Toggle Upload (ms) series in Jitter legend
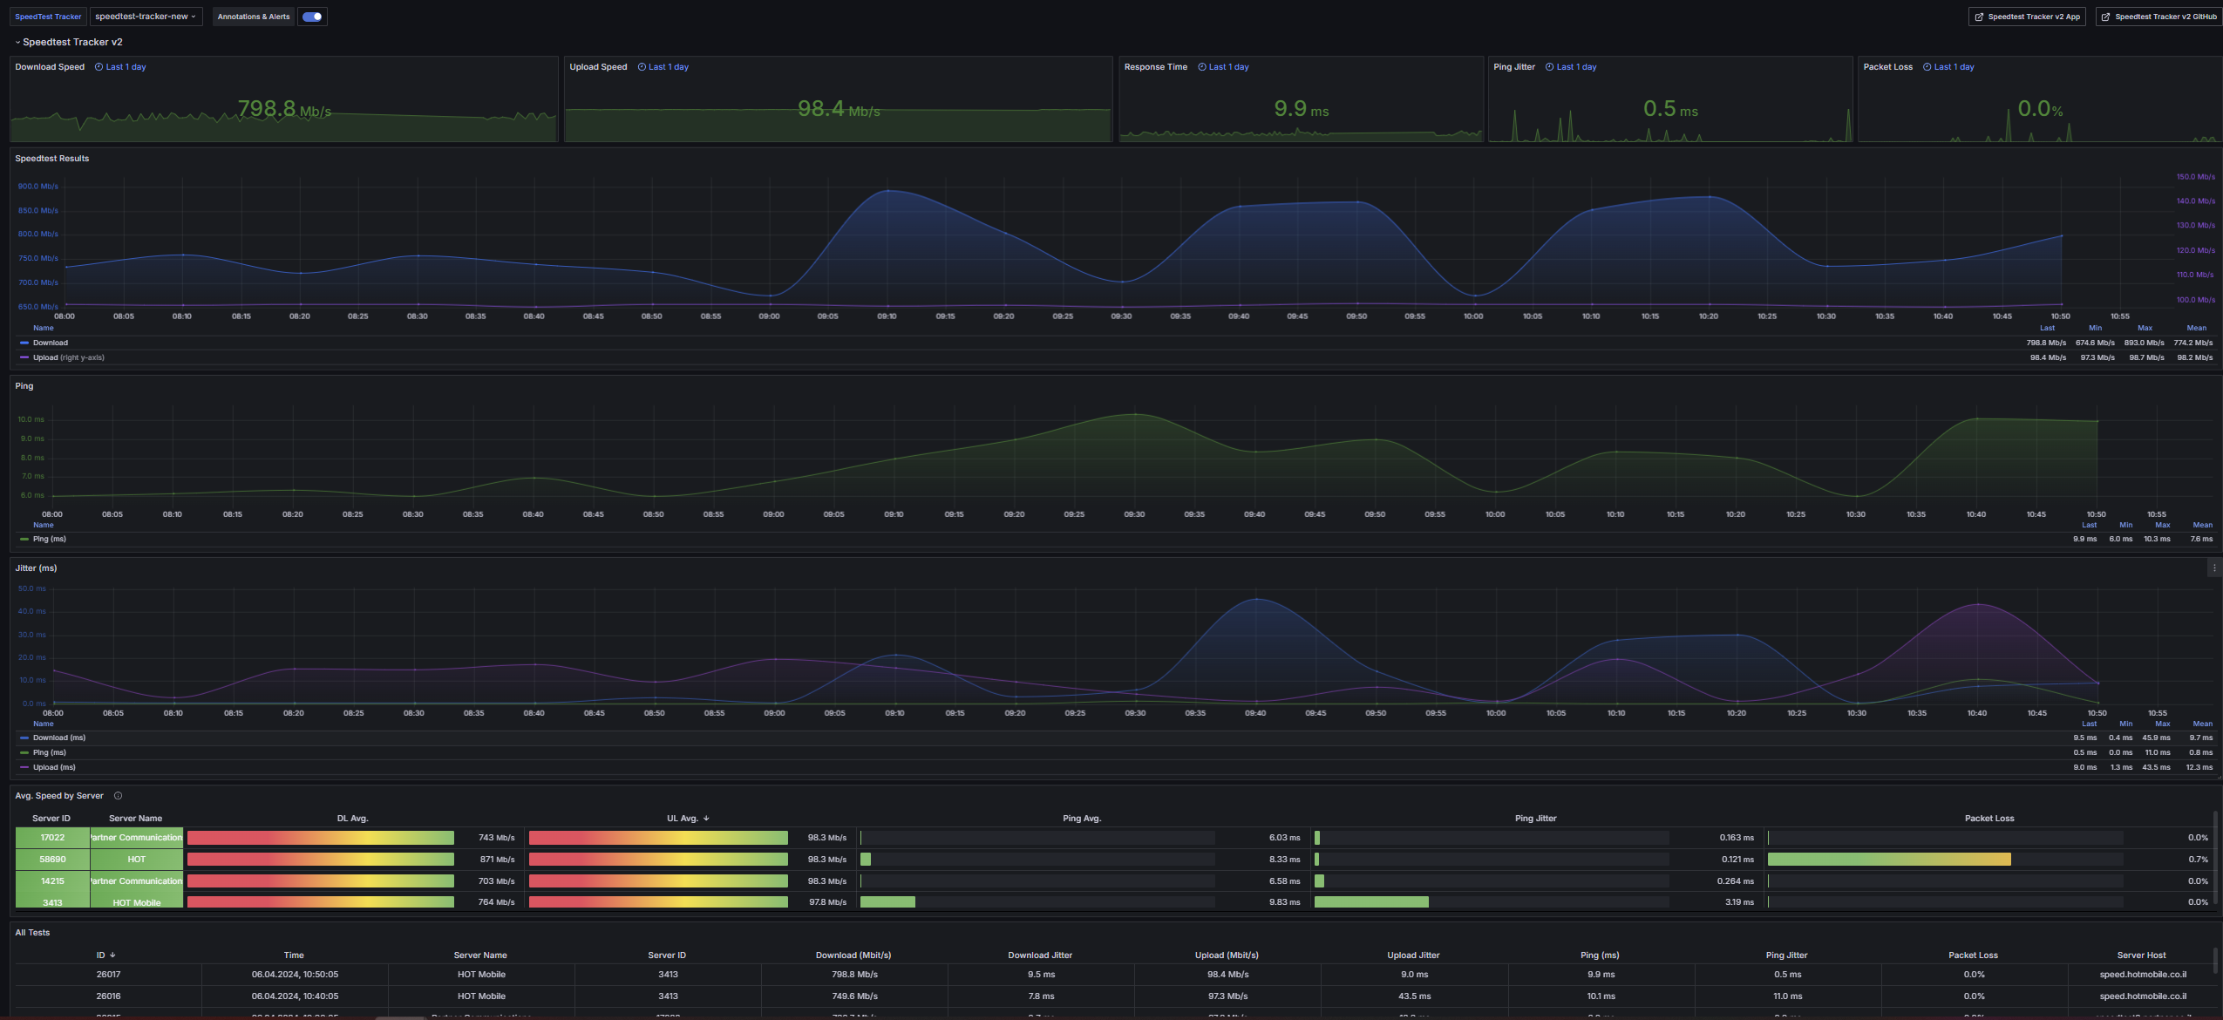This screenshot has height=1020, width=2223. (x=54, y=768)
